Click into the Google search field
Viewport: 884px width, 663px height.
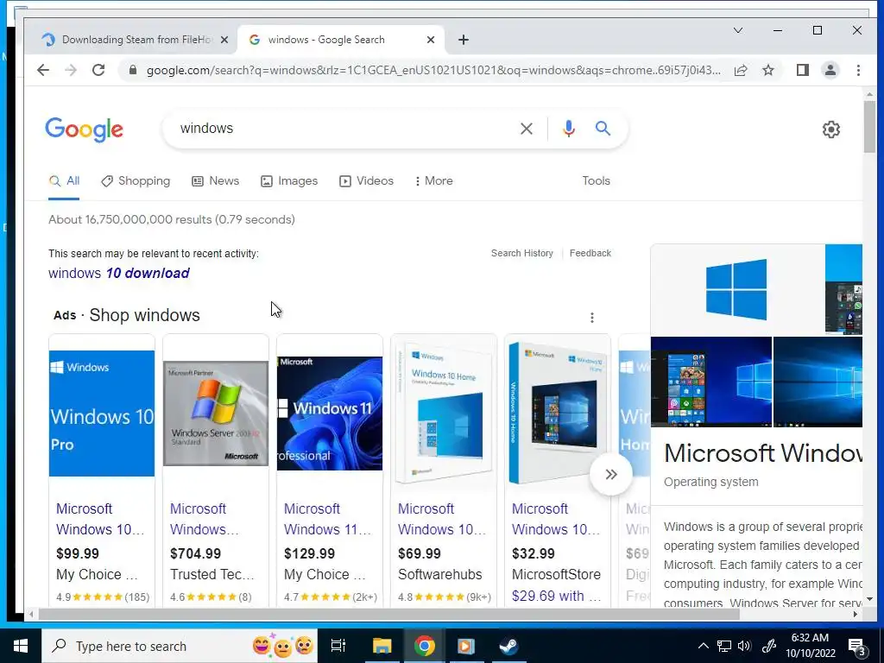pos(344,129)
